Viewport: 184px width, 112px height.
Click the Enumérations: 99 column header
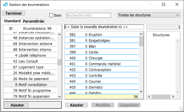pyautogui.click(x=37, y=28)
